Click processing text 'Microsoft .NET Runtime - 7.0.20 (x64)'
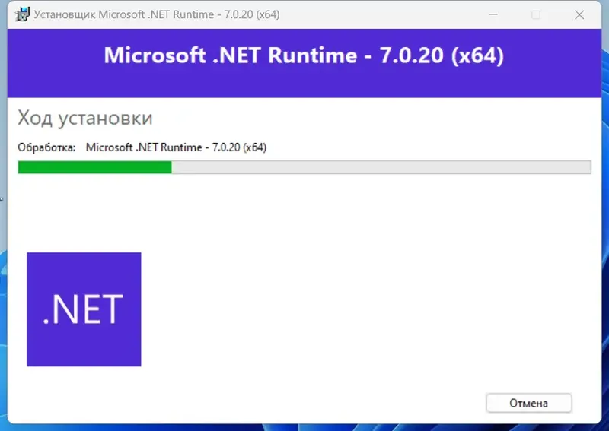609x431 pixels. (x=176, y=147)
